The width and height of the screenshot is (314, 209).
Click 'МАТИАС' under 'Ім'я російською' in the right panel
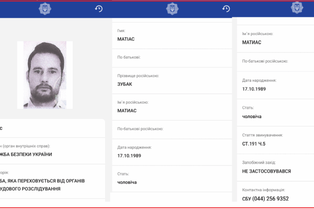252,42
